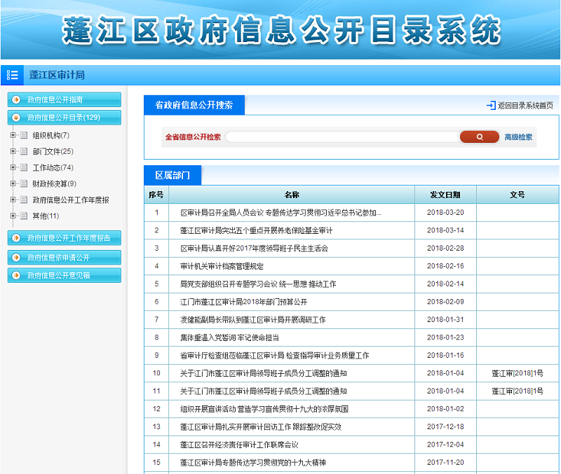Image resolution: width=561 pixels, height=474 pixels.
Task: Expand the 工作动态(74) tree node plus box
Action: click(x=13, y=167)
